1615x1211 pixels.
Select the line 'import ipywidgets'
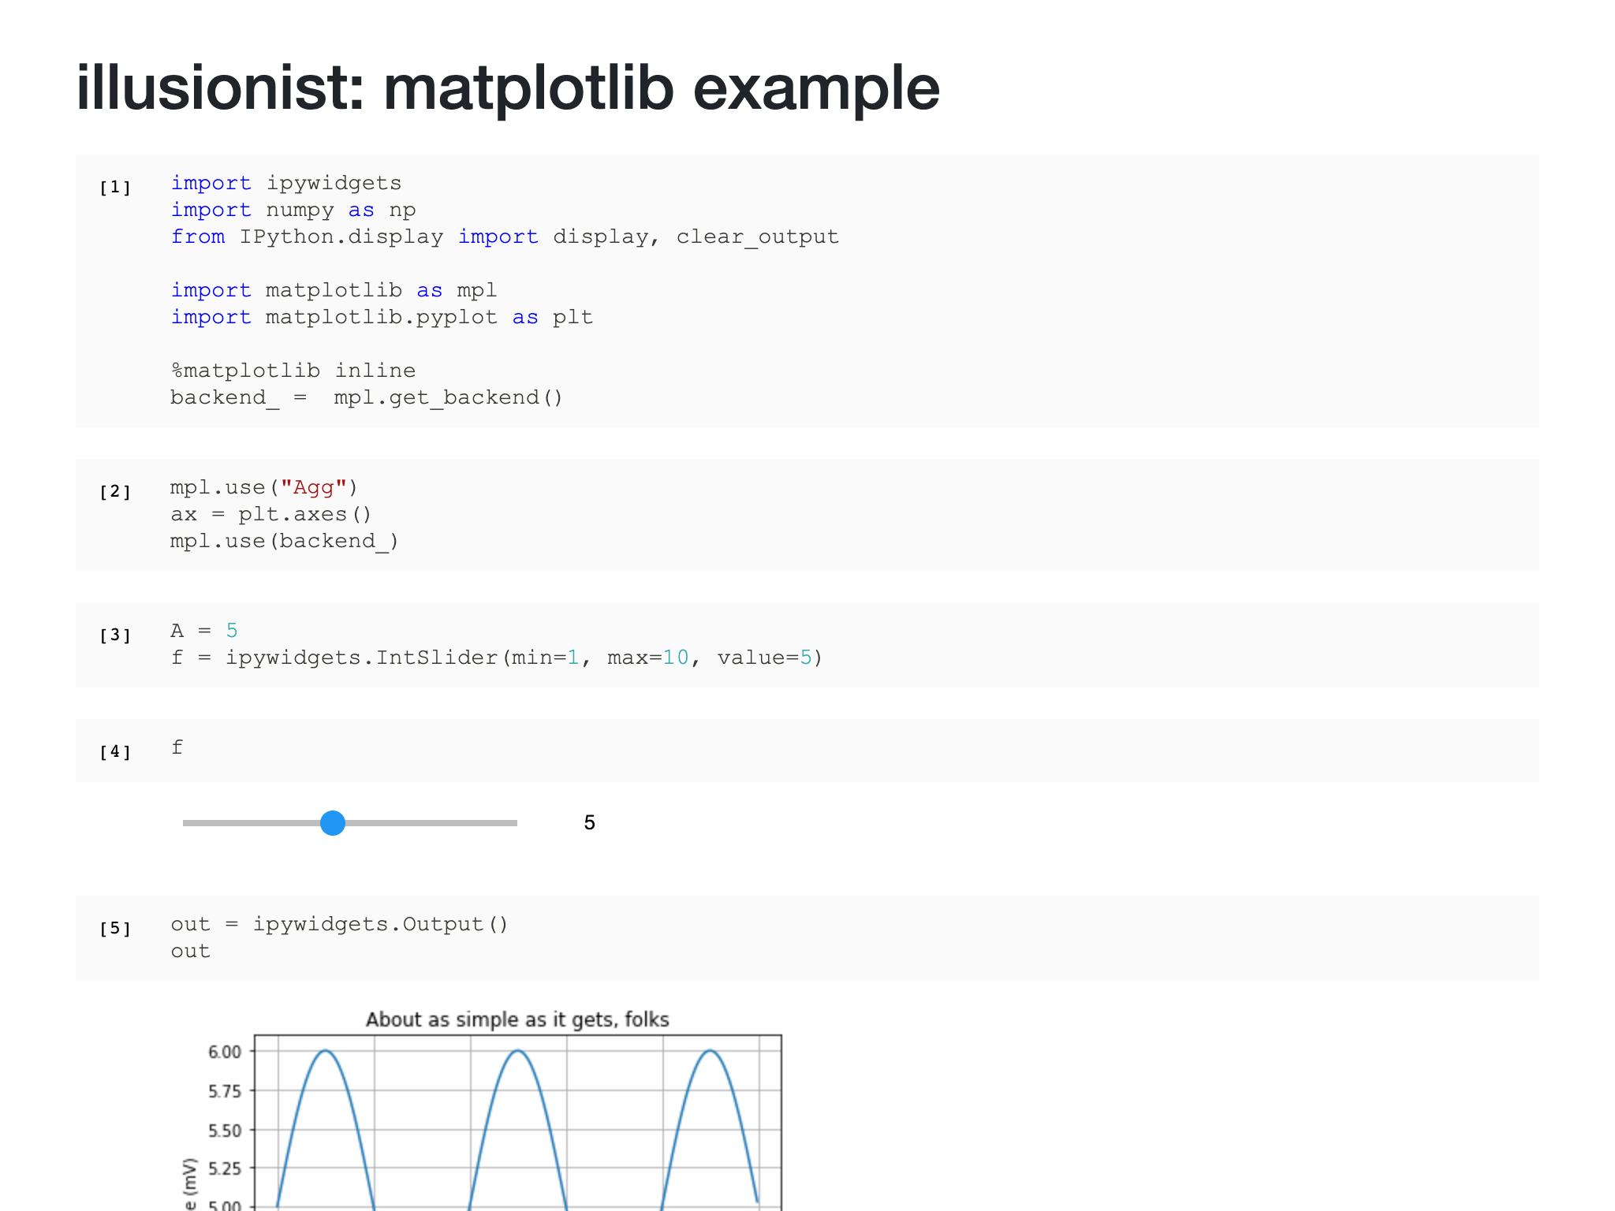coord(285,183)
